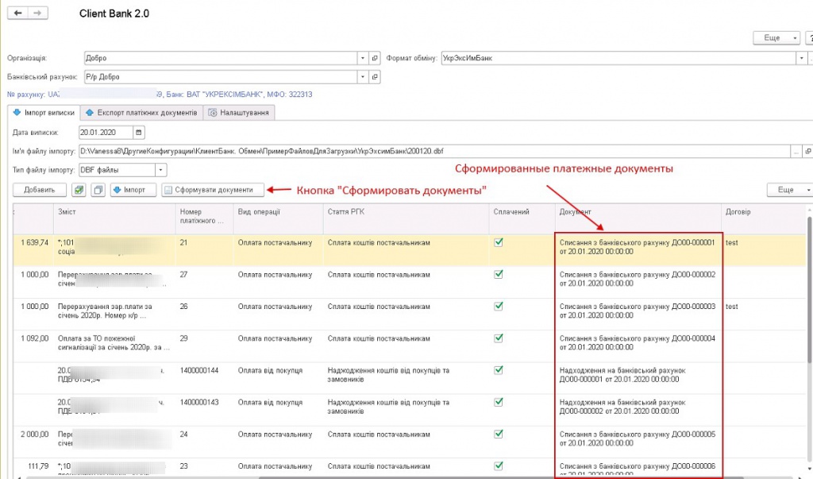Image resolution: width=813 pixels, height=479 pixels.
Task: Toggle Сплачений checkbox for payment 1400000144
Action: 499,370
